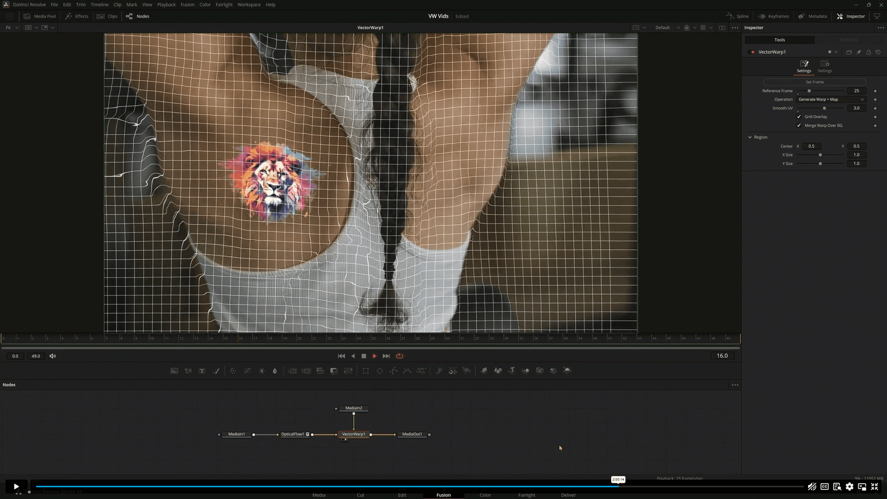Add a Text+ node from the toolbar

pyautogui.click(x=202, y=371)
